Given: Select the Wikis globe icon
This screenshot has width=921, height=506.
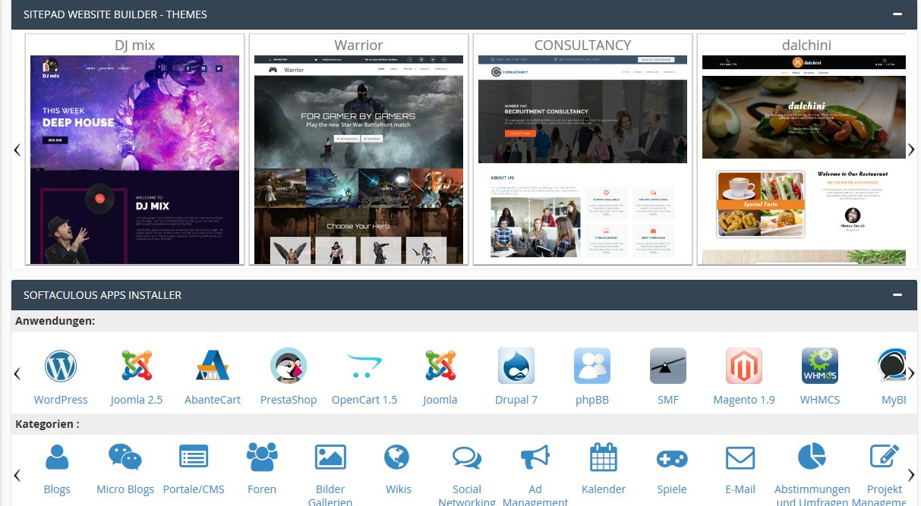Looking at the screenshot, I should tap(397, 457).
